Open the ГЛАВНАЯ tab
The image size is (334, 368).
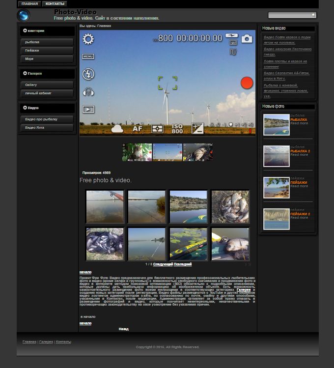point(29,4)
